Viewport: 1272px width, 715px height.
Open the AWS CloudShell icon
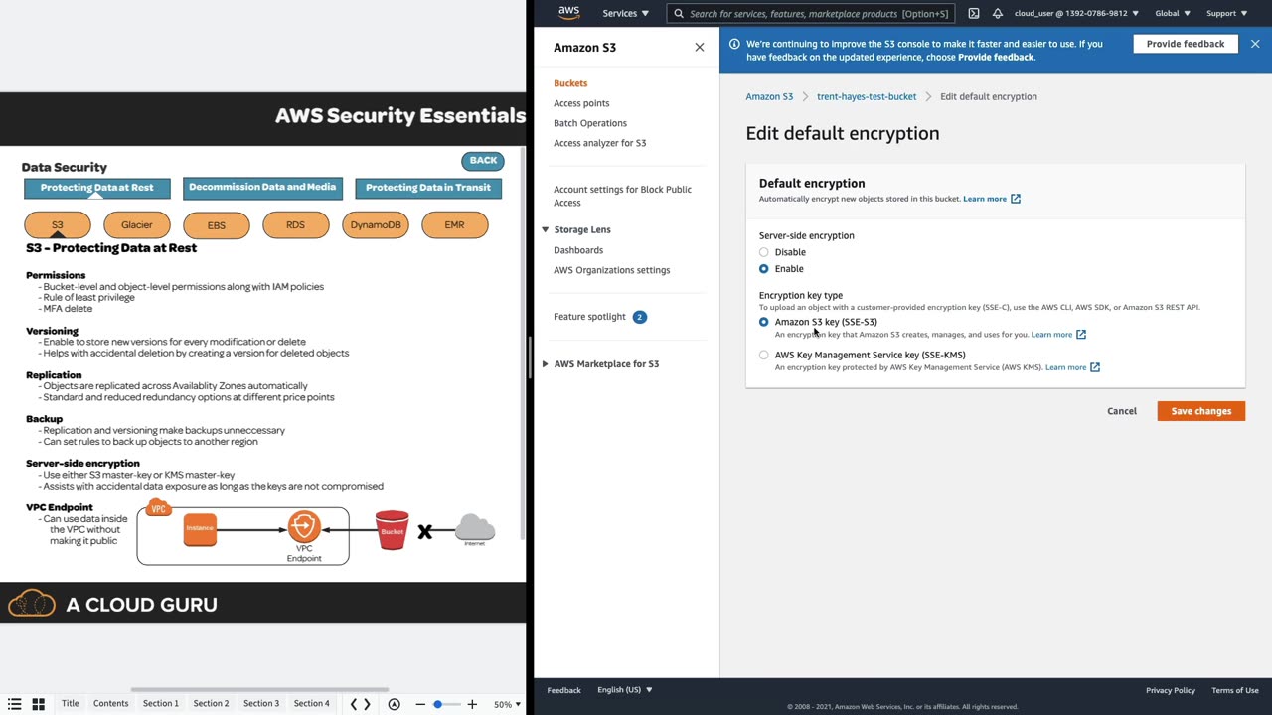click(973, 14)
